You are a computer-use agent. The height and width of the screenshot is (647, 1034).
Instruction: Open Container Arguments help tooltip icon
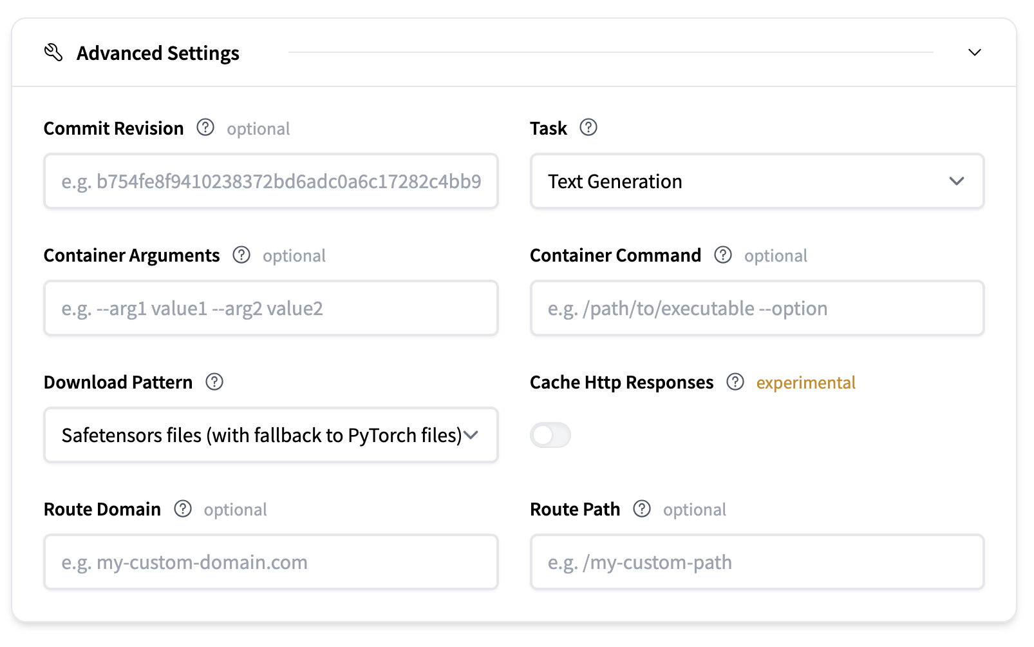[x=241, y=255]
